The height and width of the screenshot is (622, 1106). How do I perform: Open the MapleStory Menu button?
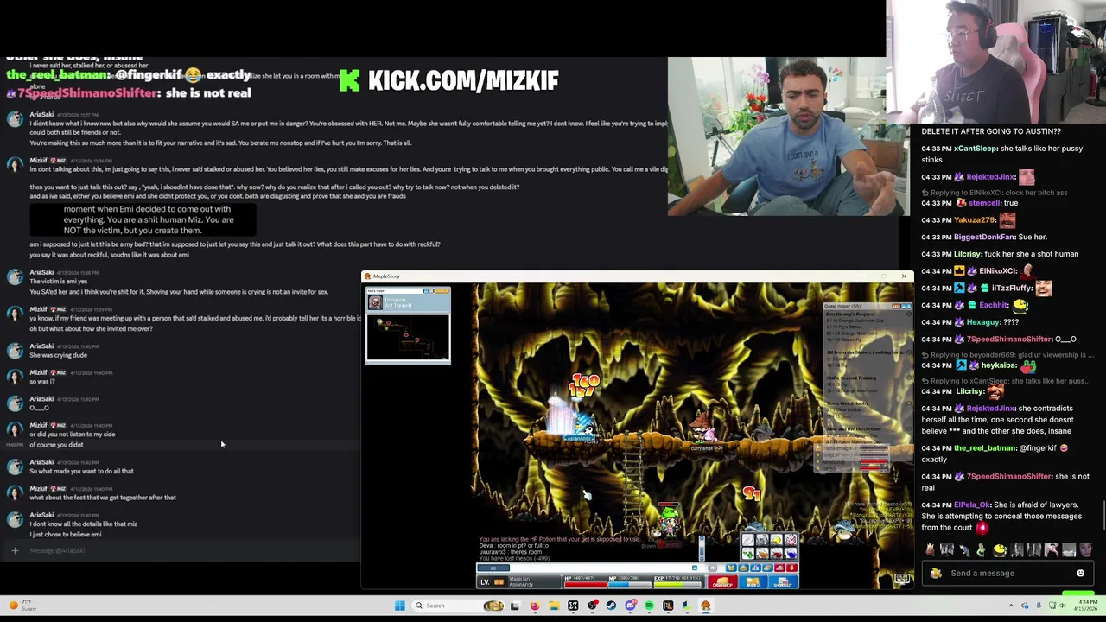753,582
